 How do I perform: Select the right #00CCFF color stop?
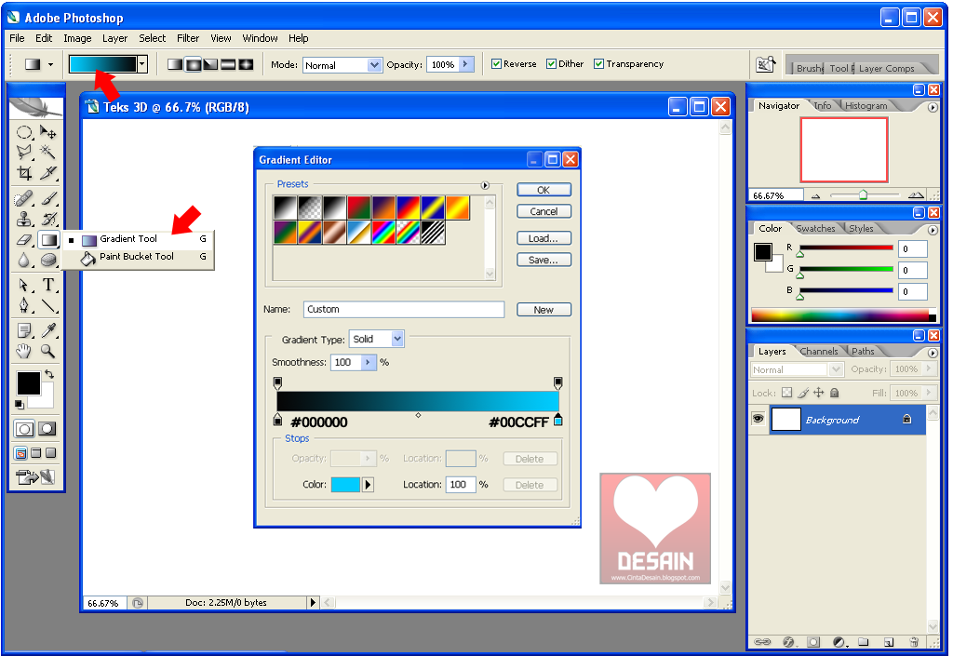(558, 421)
